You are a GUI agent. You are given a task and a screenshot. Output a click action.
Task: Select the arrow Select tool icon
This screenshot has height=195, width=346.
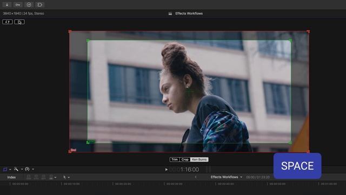(x=65, y=177)
